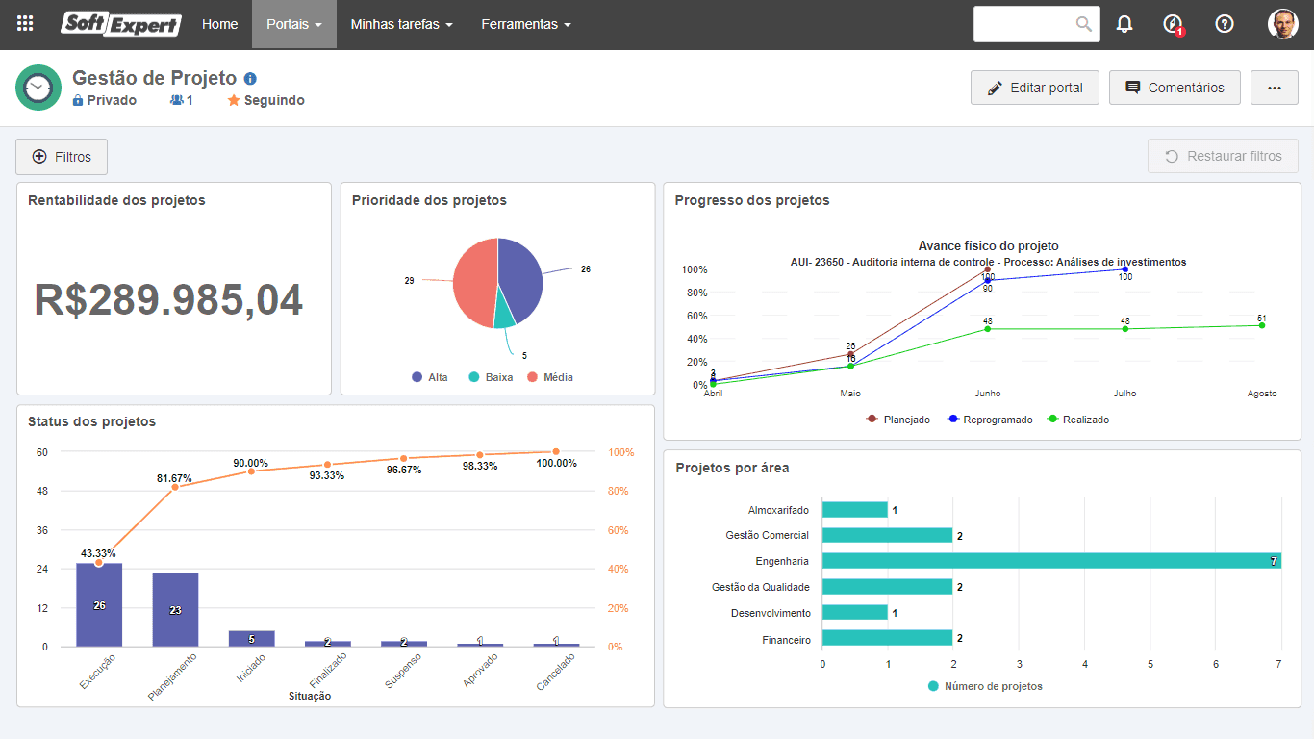The width and height of the screenshot is (1314, 739).
Task: Open the help question mark icon
Action: [1225, 24]
